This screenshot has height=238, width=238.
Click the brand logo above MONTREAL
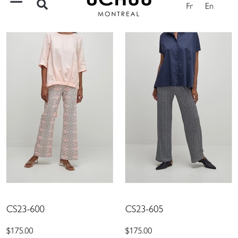tap(119, 3)
